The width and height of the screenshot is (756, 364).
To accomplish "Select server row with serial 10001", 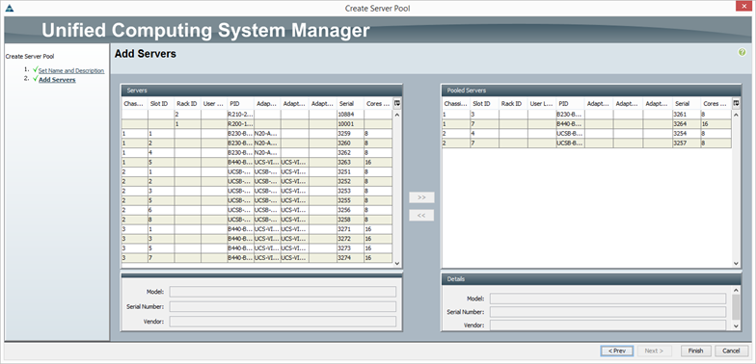I will [x=256, y=124].
